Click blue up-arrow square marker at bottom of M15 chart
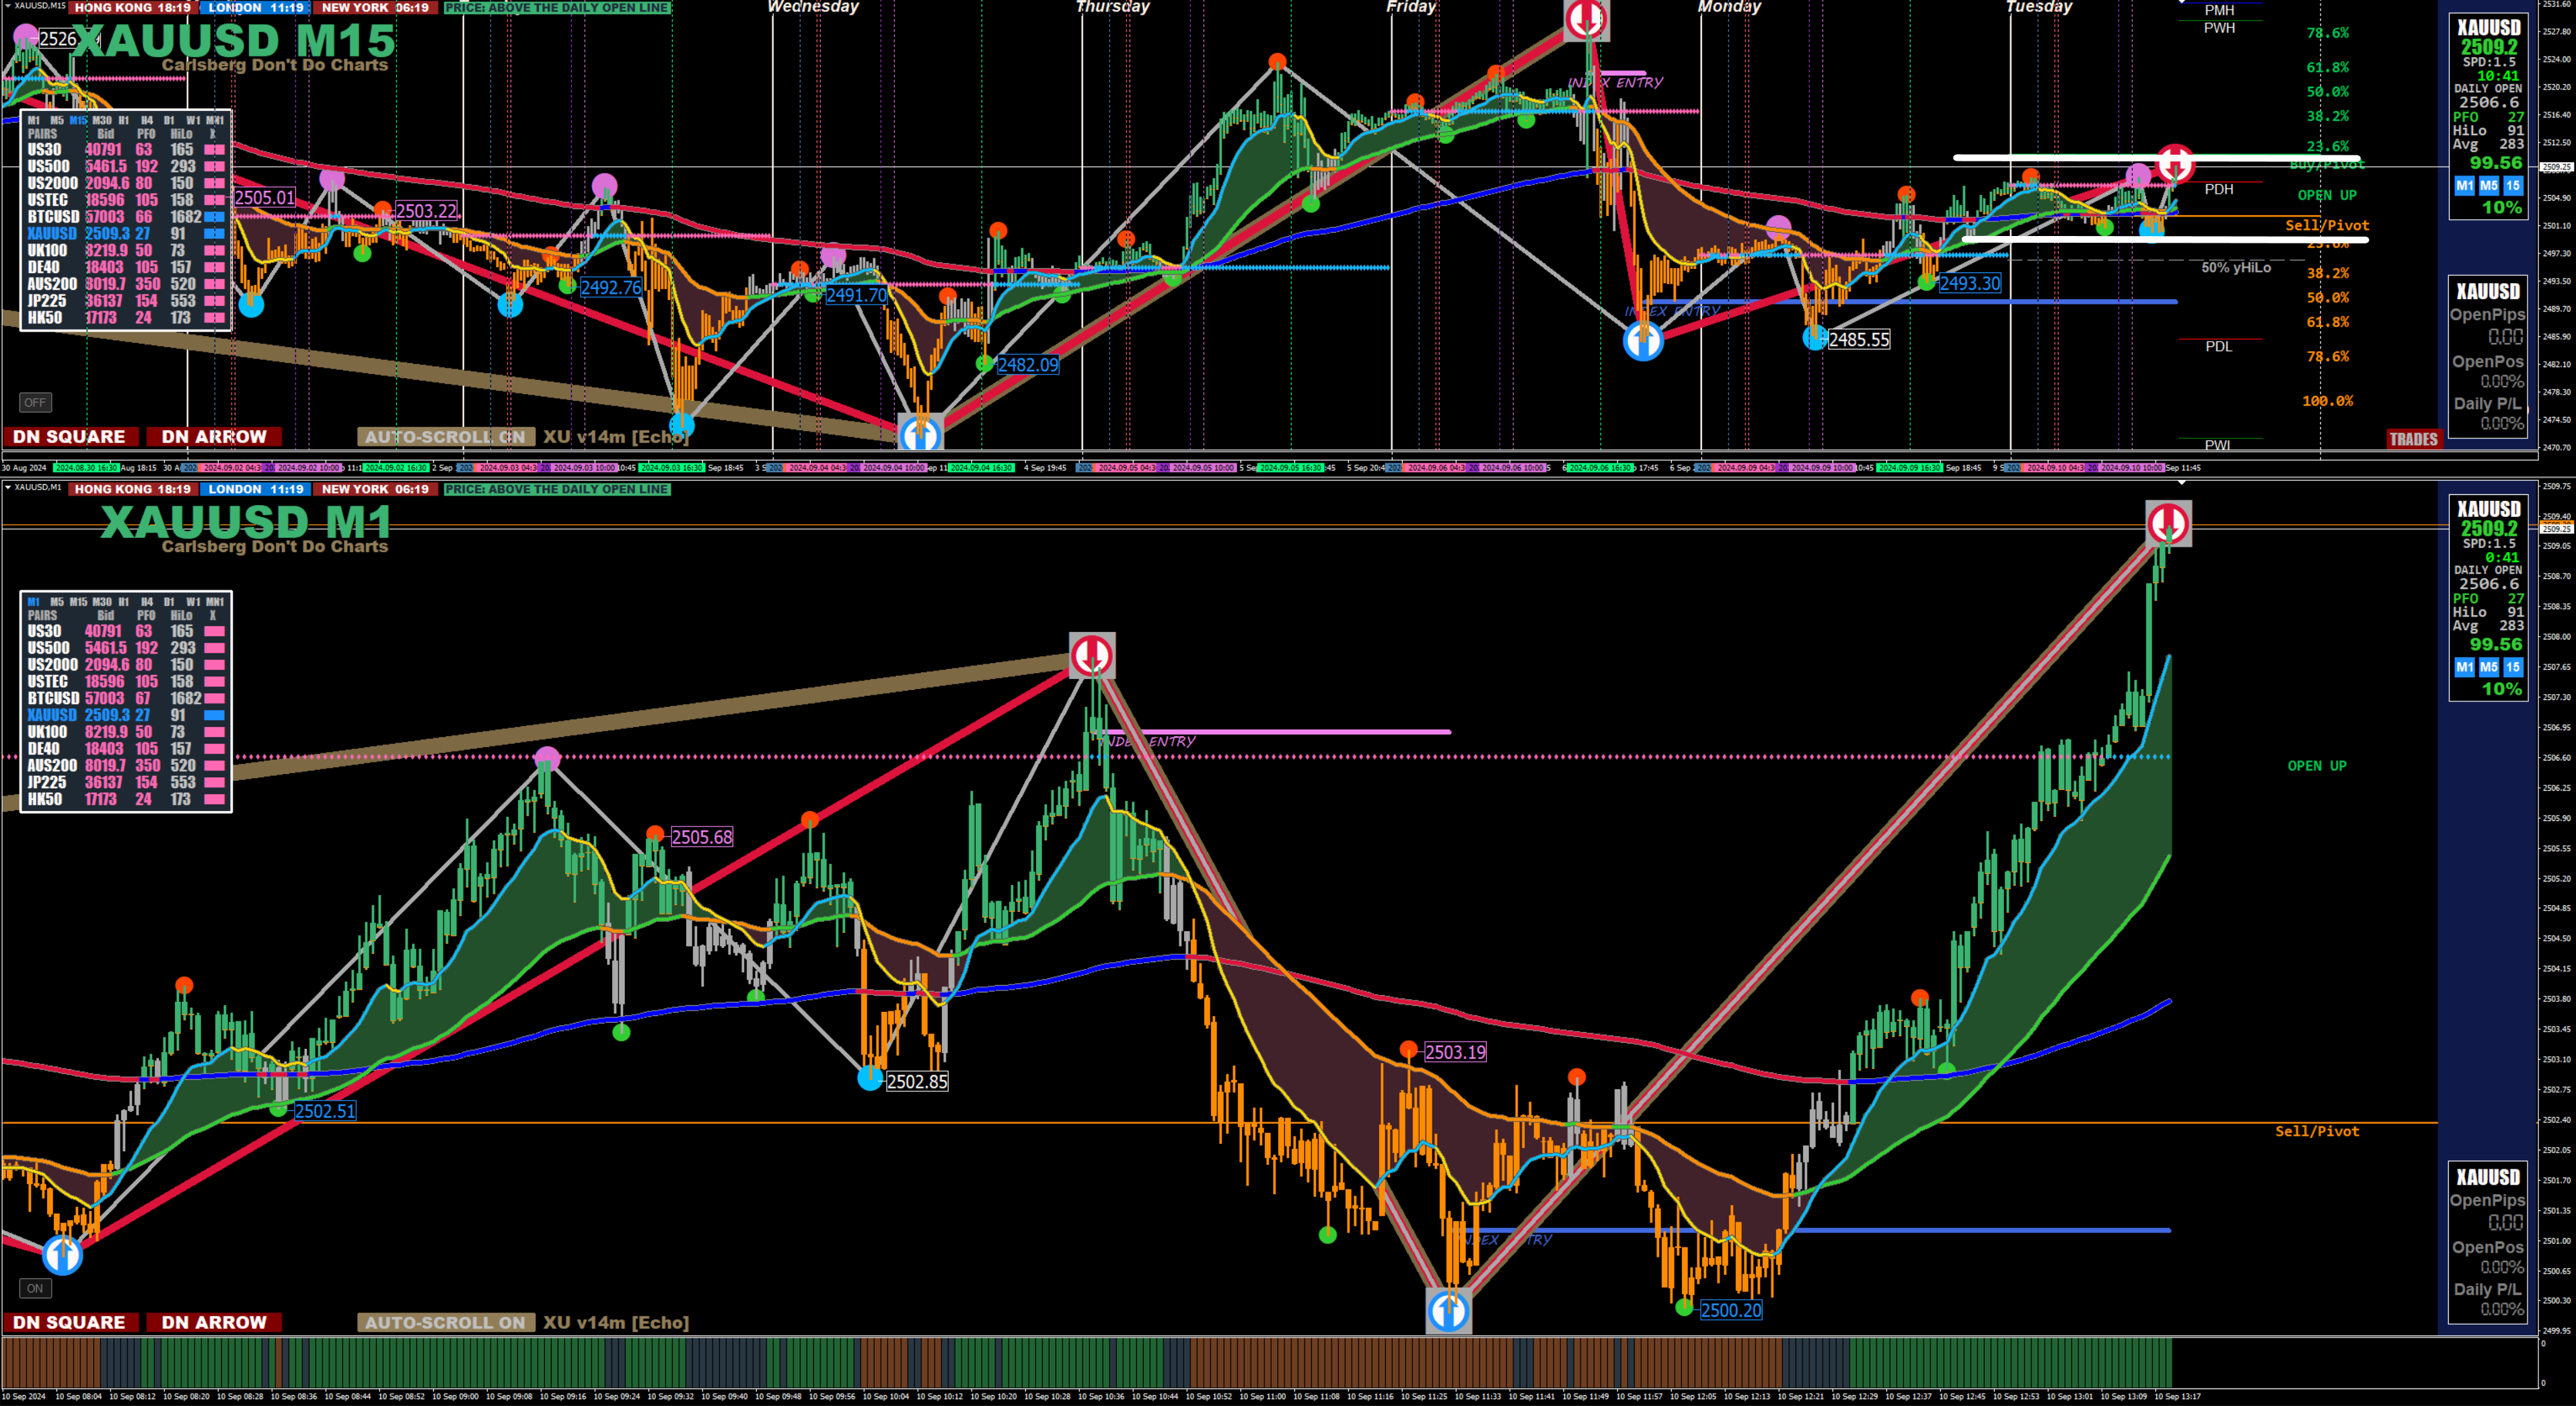The width and height of the screenshot is (2576, 1406). point(920,434)
